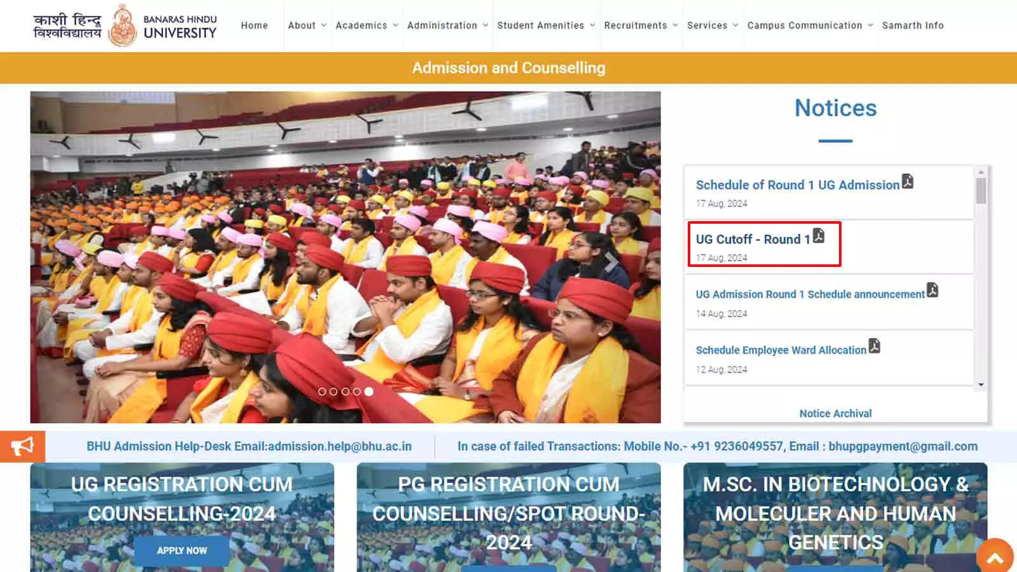Open the About menu item
The image size is (1017, 572).
pyautogui.click(x=302, y=25)
